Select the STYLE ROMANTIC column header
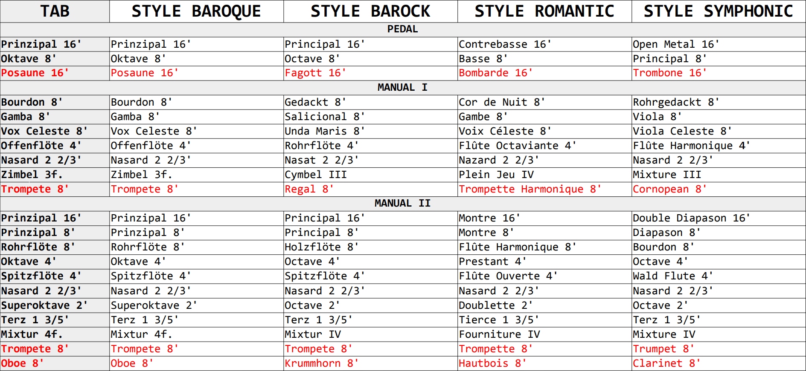 coord(544,12)
